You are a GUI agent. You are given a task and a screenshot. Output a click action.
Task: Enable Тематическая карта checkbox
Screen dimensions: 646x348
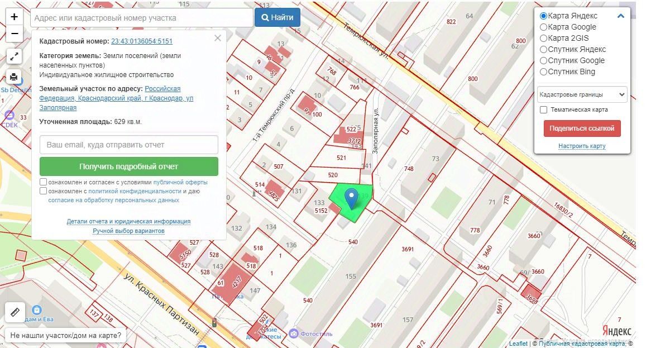[543, 109]
